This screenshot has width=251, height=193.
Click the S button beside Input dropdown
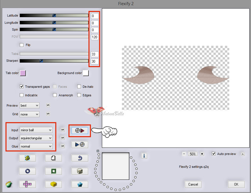63,130
